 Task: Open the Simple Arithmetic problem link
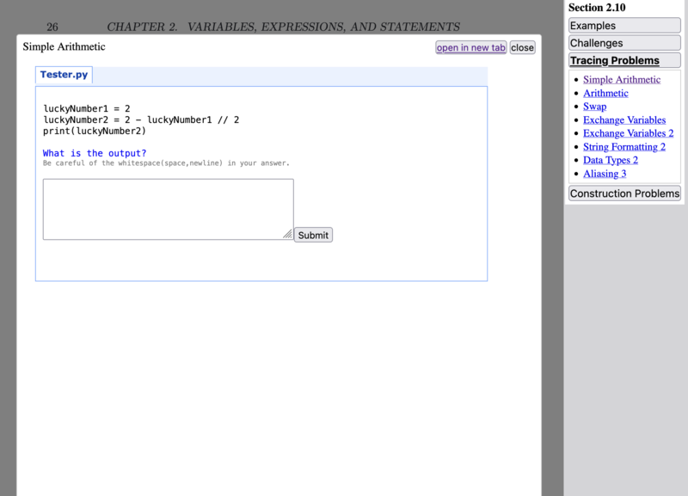click(622, 79)
